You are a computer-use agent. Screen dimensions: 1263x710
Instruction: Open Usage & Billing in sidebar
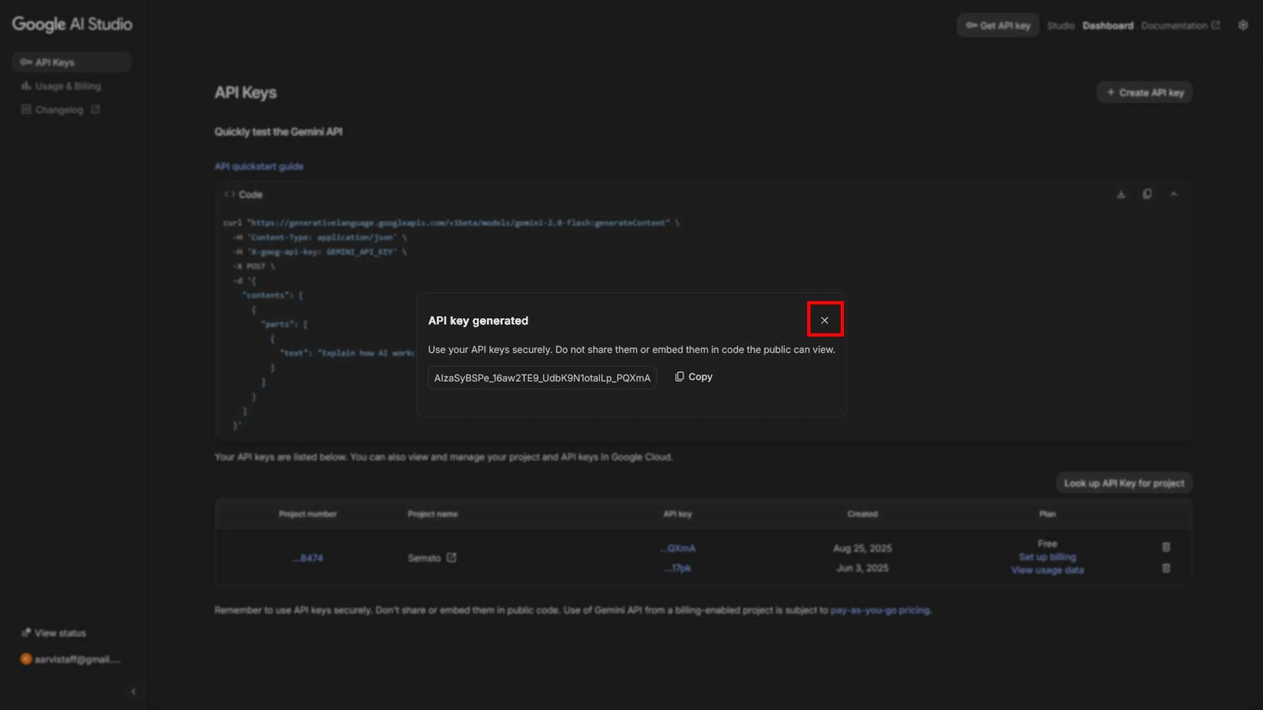61,86
